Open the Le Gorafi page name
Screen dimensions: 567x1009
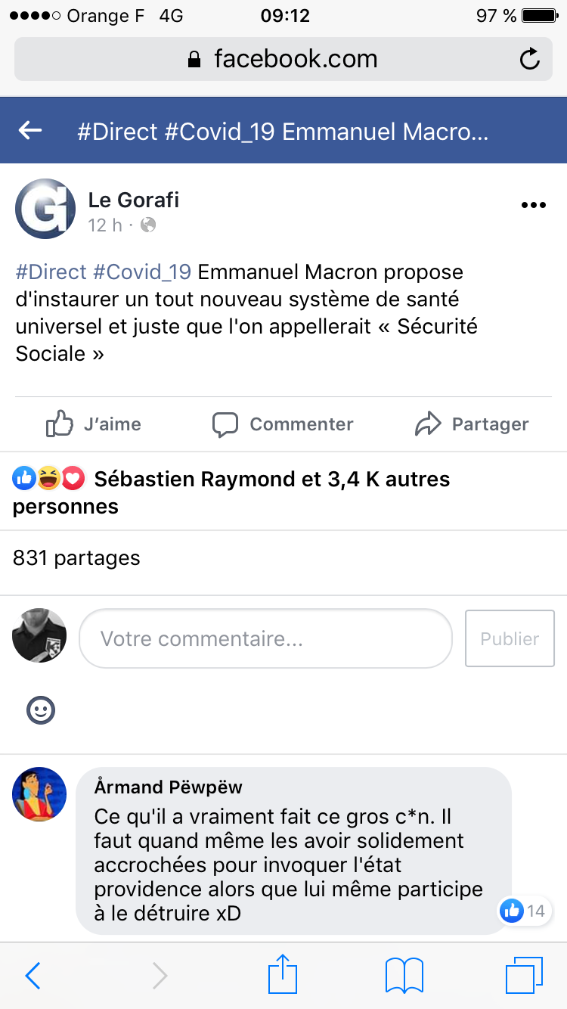[134, 200]
